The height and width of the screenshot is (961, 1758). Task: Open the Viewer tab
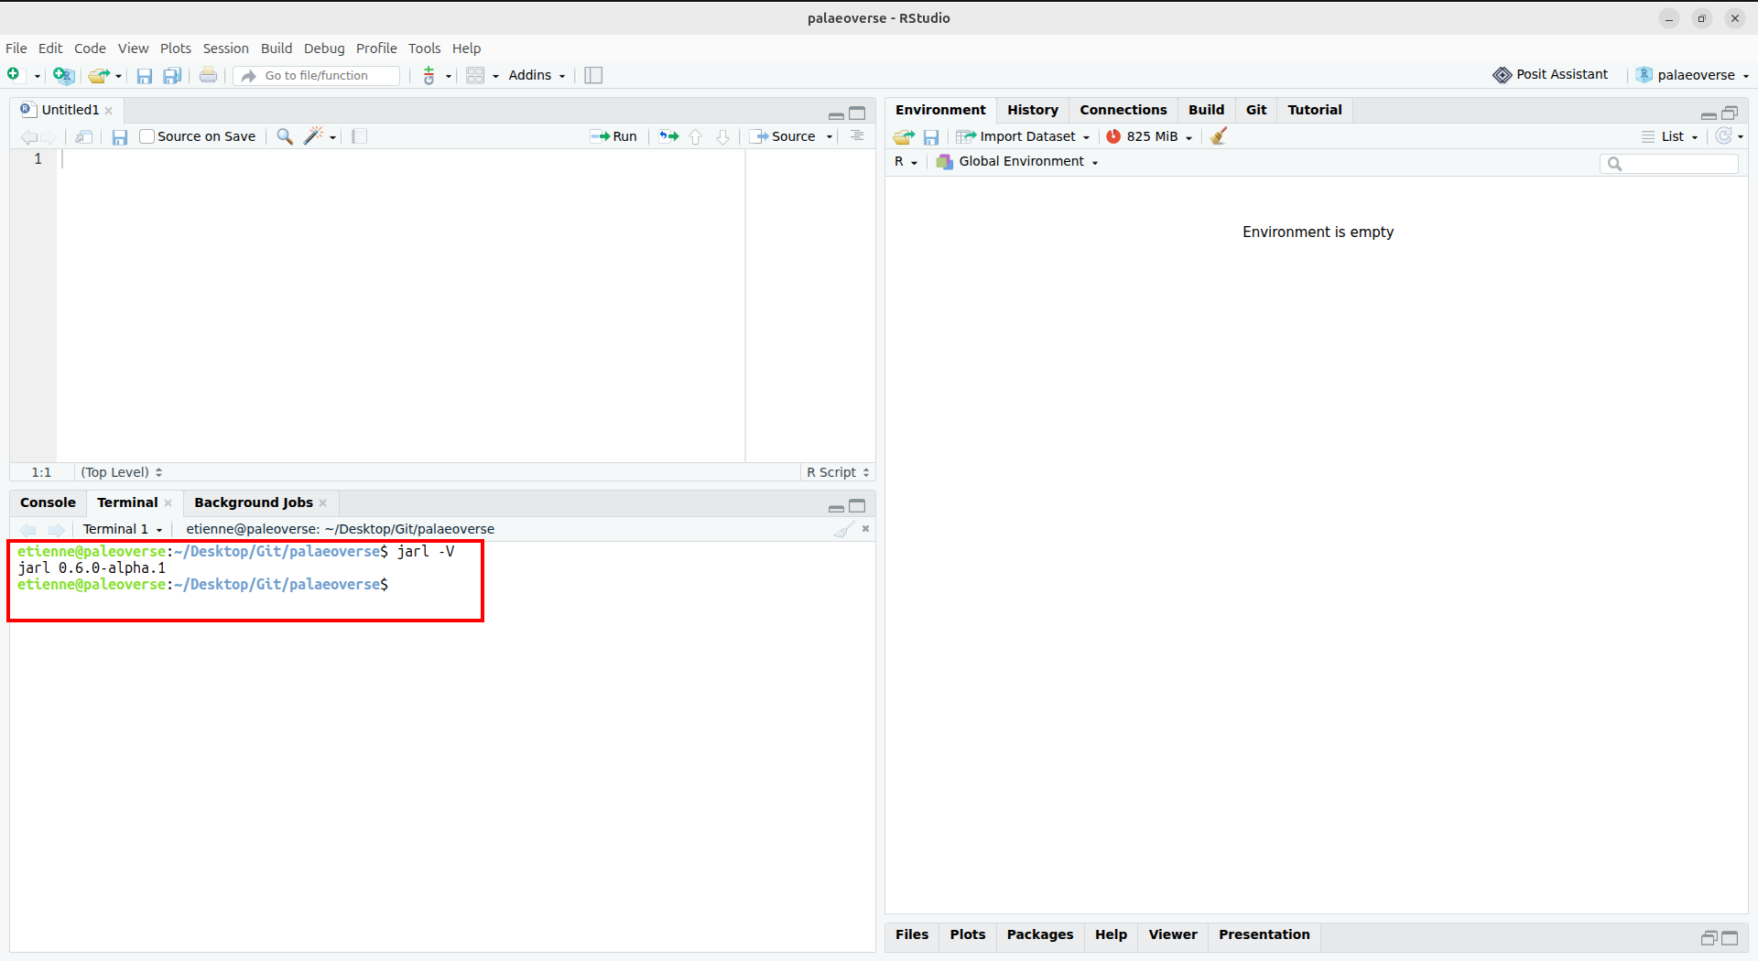click(x=1173, y=934)
